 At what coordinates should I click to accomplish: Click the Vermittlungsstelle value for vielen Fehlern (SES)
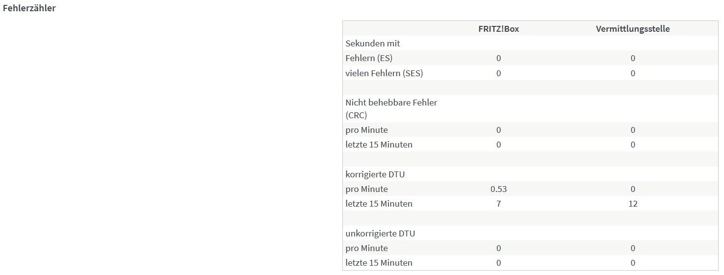coord(632,73)
